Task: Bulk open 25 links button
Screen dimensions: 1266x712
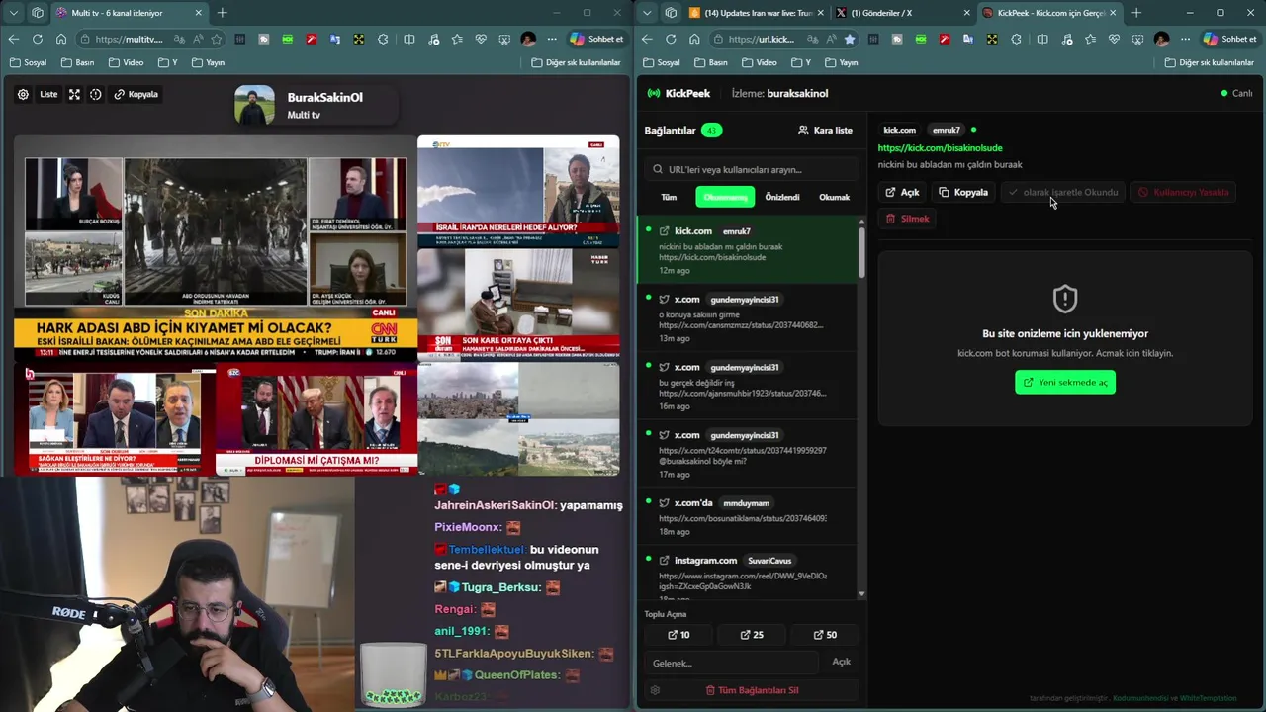Action: coord(752,635)
